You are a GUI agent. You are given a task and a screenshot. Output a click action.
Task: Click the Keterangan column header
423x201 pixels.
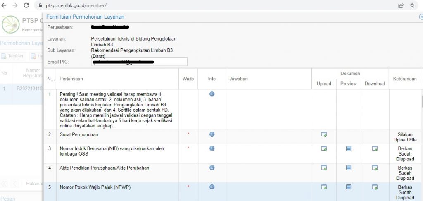point(404,79)
